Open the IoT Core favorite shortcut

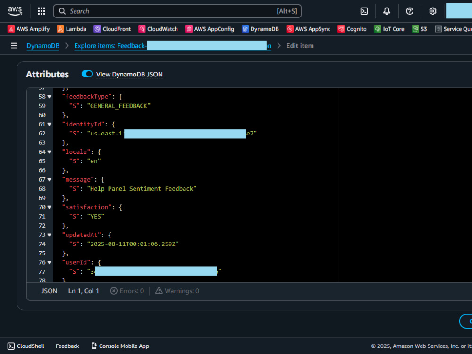click(389, 29)
